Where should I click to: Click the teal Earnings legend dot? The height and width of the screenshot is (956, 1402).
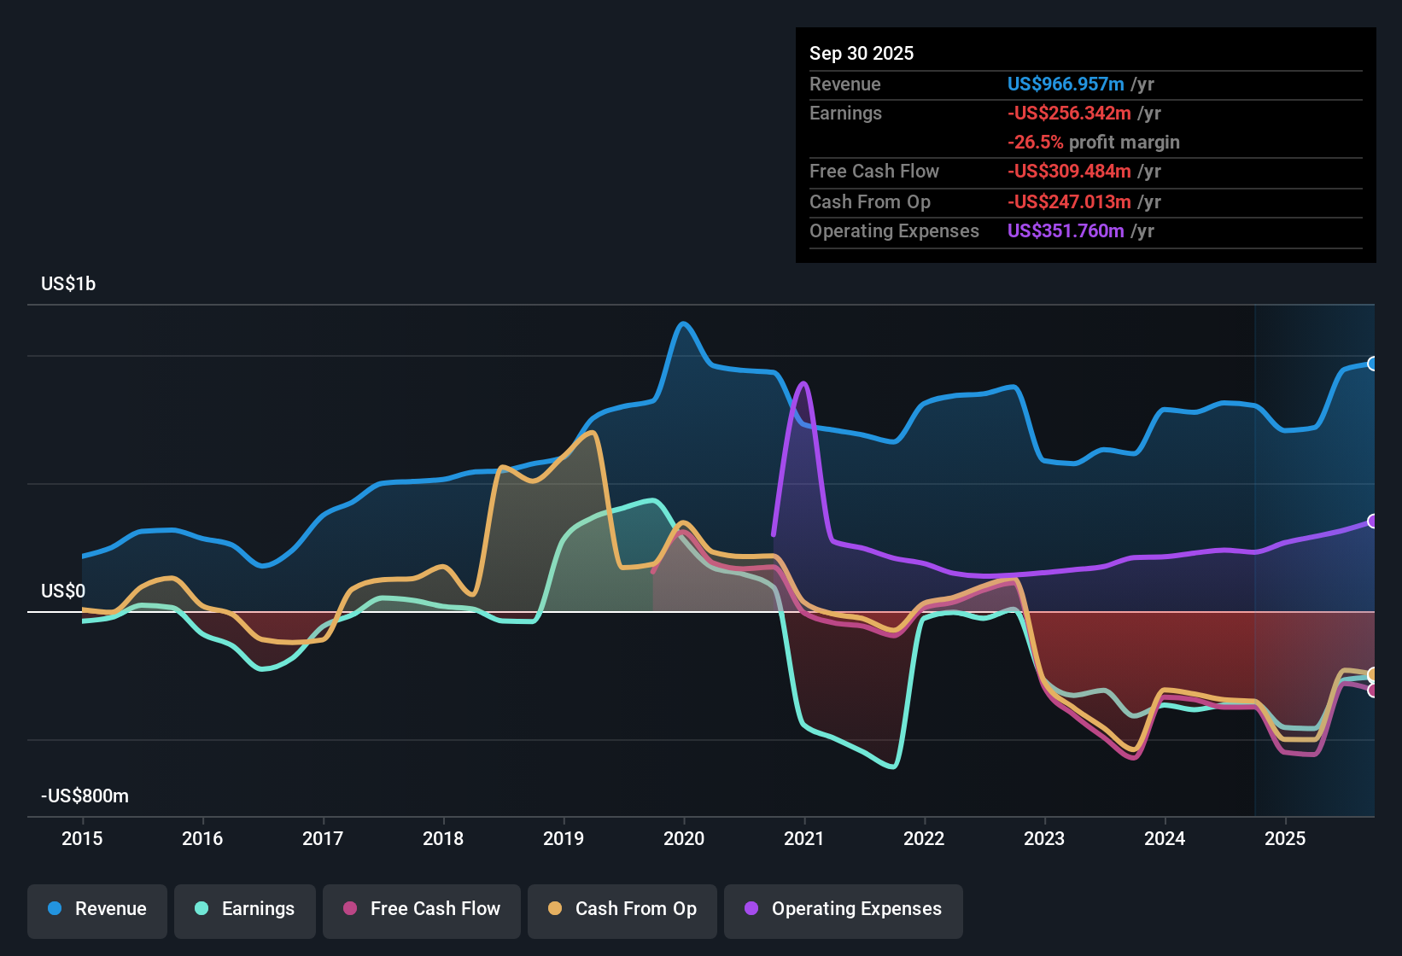pyautogui.click(x=202, y=909)
